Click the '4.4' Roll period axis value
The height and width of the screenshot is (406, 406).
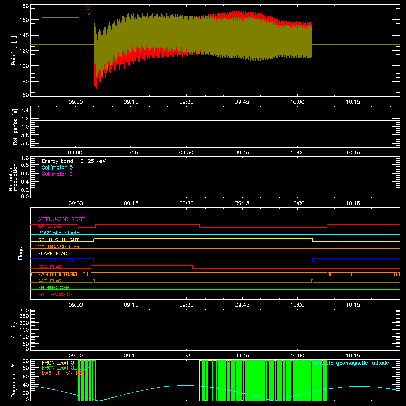(25, 110)
